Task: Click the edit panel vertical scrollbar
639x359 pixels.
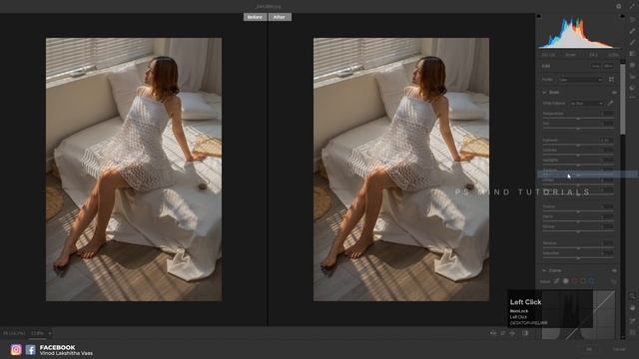Action: 622,99
